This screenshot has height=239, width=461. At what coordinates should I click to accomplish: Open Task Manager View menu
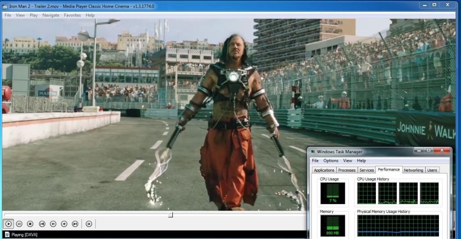[348, 161]
